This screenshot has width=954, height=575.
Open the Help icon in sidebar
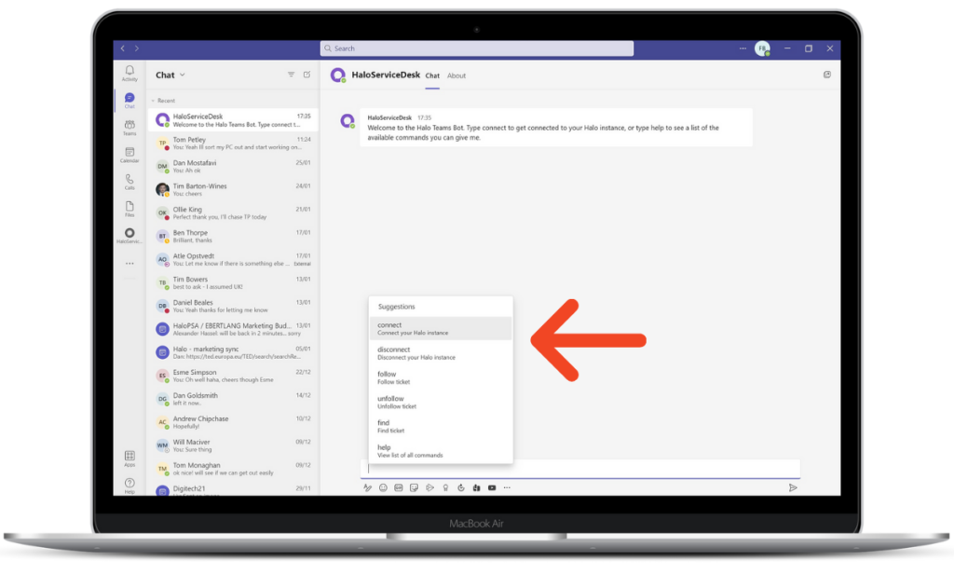pos(129,486)
